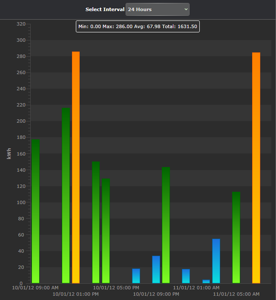Click the blue bar reaching about 34 kWh
Viewport: 276px width, 300px height.
pos(156,270)
